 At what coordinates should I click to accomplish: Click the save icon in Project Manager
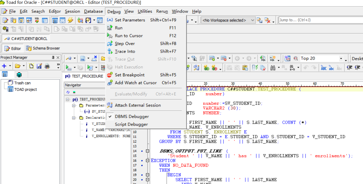[39, 66]
